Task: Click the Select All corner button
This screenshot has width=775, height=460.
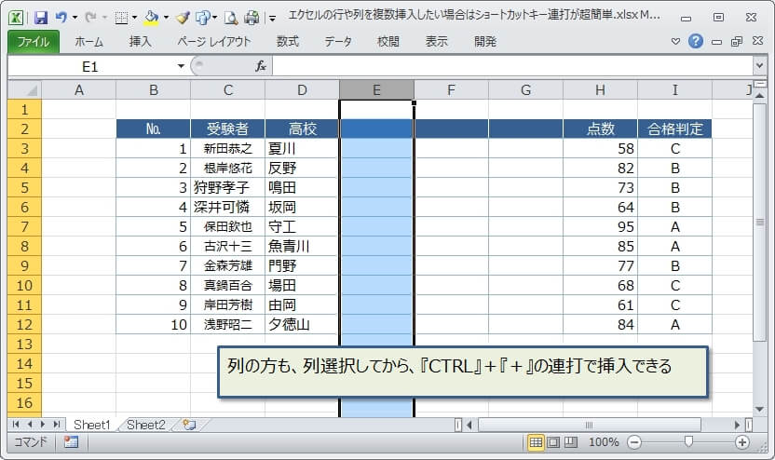Action: pyautogui.click(x=25, y=90)
